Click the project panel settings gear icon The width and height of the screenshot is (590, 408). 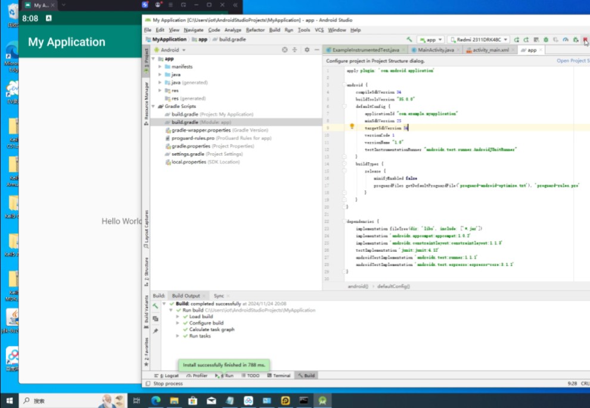coord(306,50)
